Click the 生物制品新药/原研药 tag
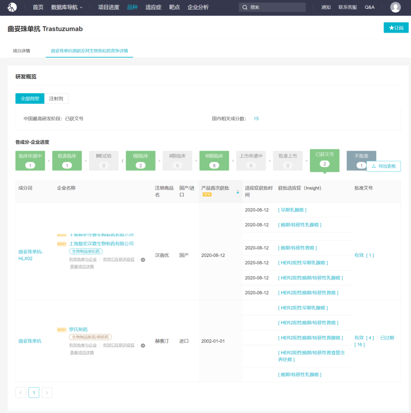Screen dimensions: 411x413 90,337
